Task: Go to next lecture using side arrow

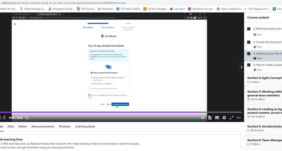Action: pyautogui.click(x=241, y=67)
